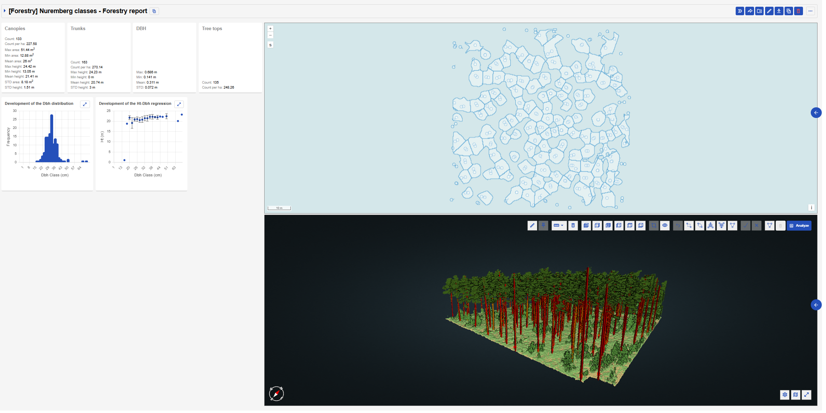Click the share arrow icon in report header
The height and width of the screenshot is (413, 826).
pyautogui.click(x=749, y=11)
